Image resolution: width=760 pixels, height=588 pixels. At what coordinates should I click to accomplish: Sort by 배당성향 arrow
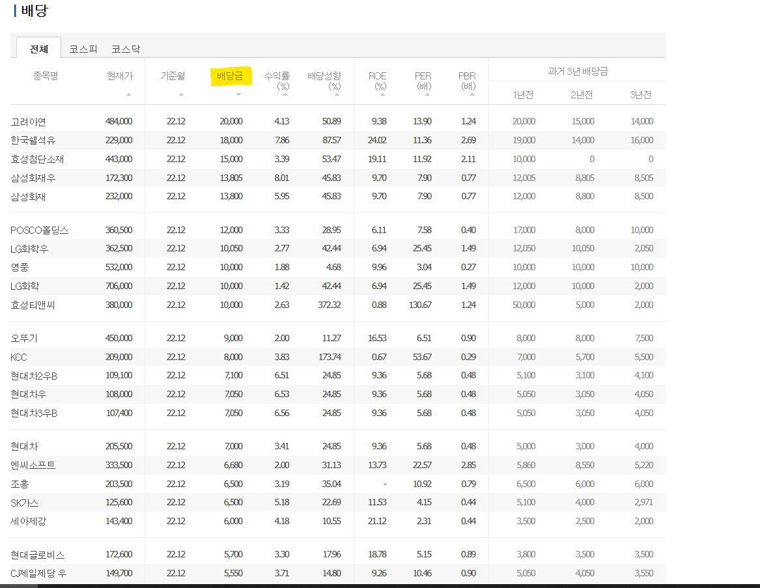point(337,94)
